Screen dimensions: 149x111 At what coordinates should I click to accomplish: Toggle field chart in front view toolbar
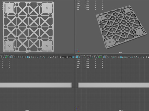click(18, 57)
